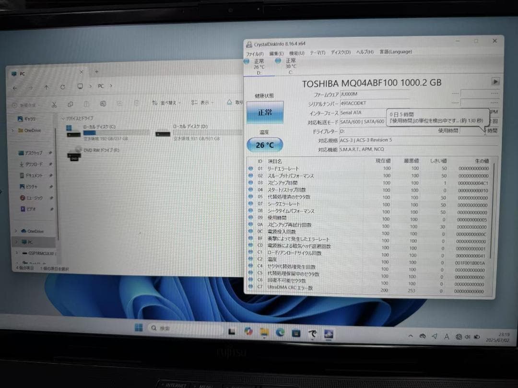This screenshot has height=388, width=518.
Task: Open Microsoft Edge from the taskbar
Action: pos(280,332)
